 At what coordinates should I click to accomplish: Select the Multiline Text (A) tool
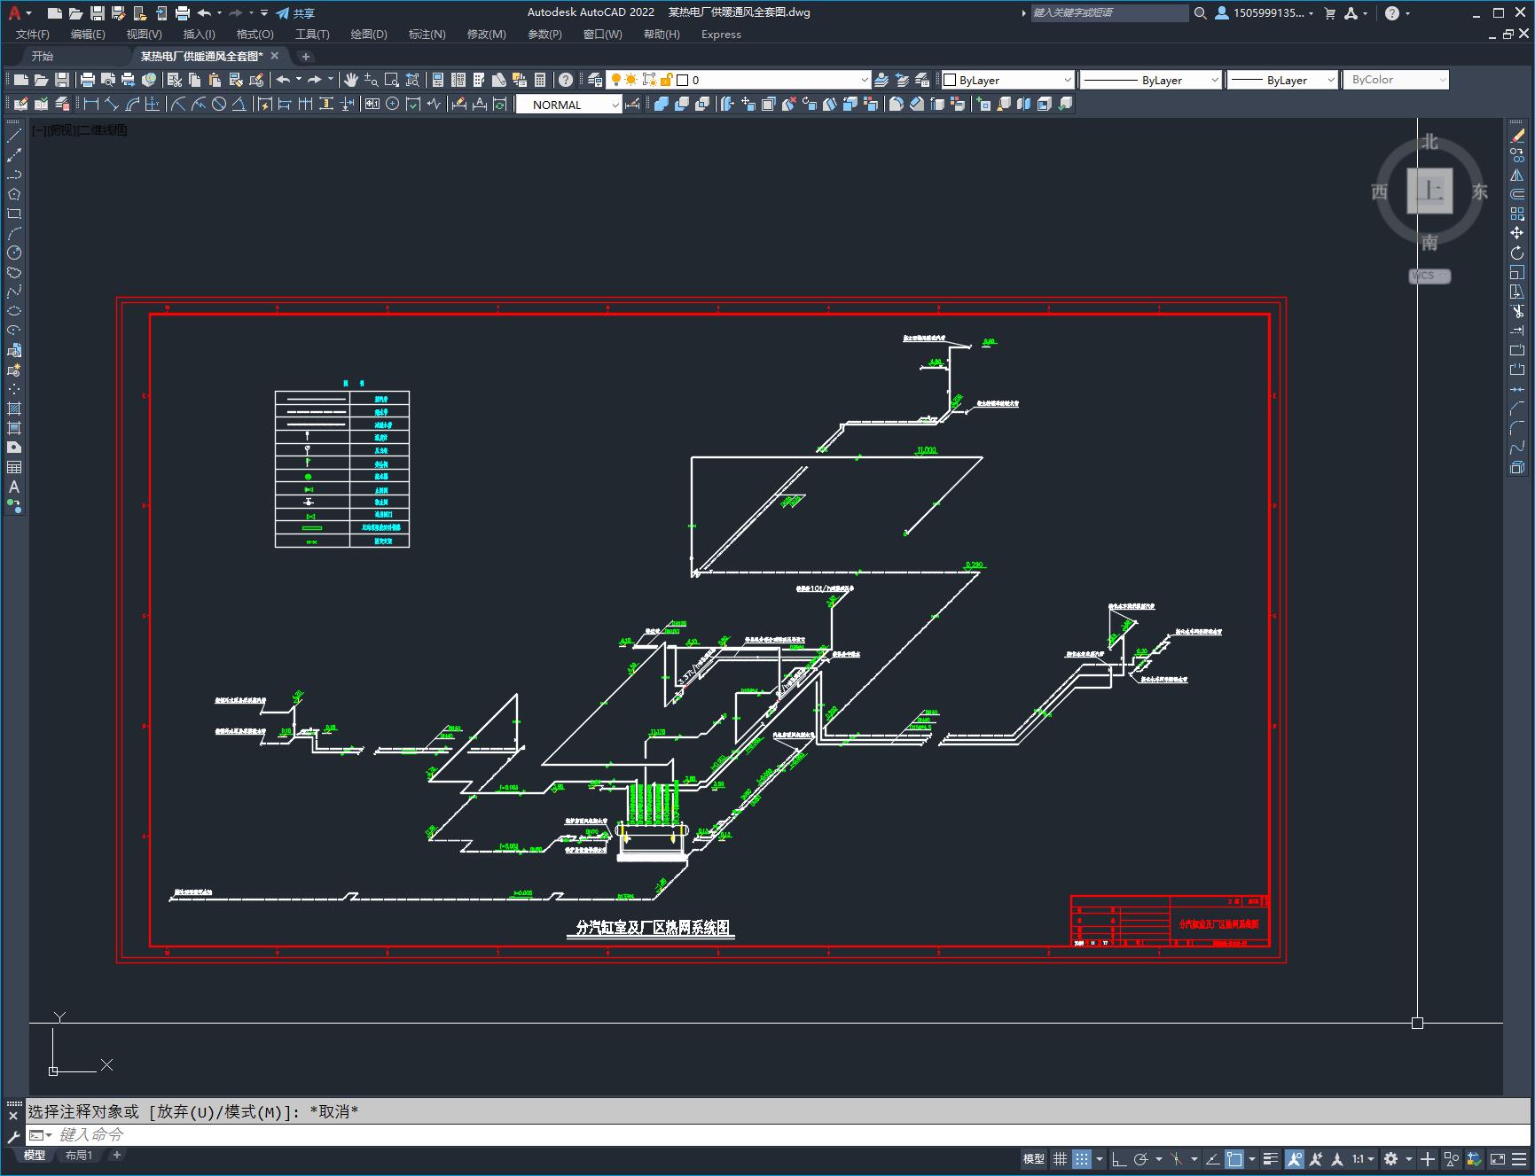coord(14,487)
